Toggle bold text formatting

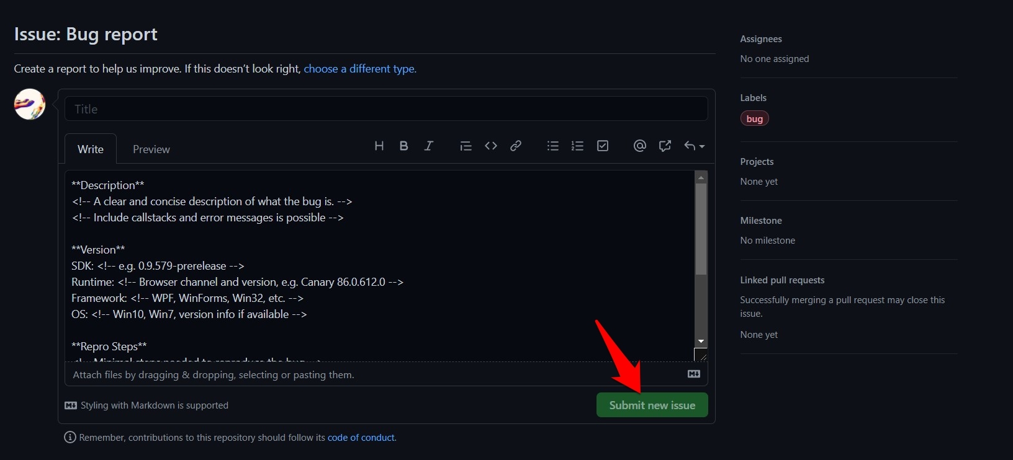pos(403,146)
